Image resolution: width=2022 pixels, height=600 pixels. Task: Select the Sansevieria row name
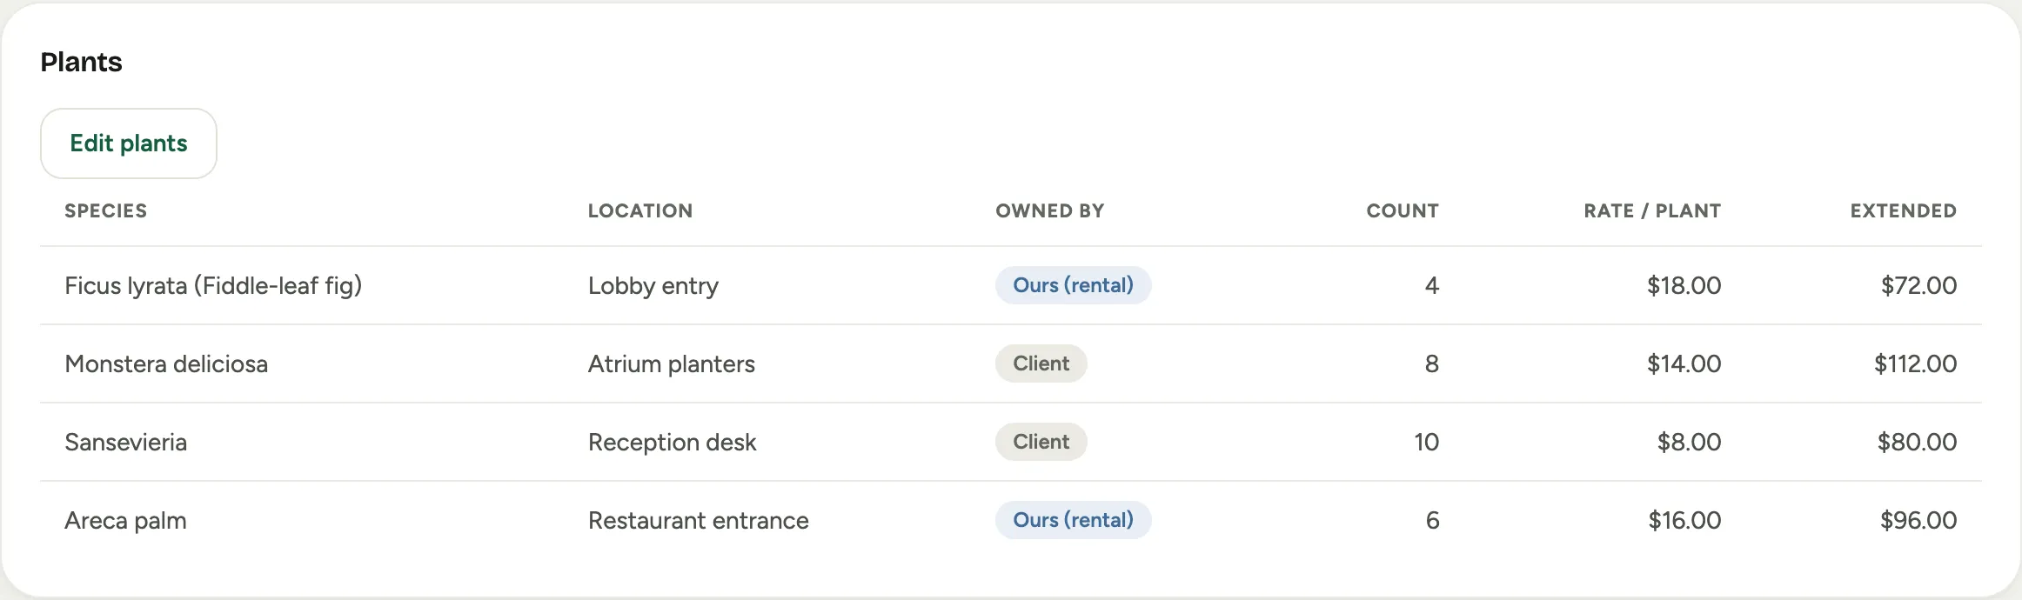(126, 442)
